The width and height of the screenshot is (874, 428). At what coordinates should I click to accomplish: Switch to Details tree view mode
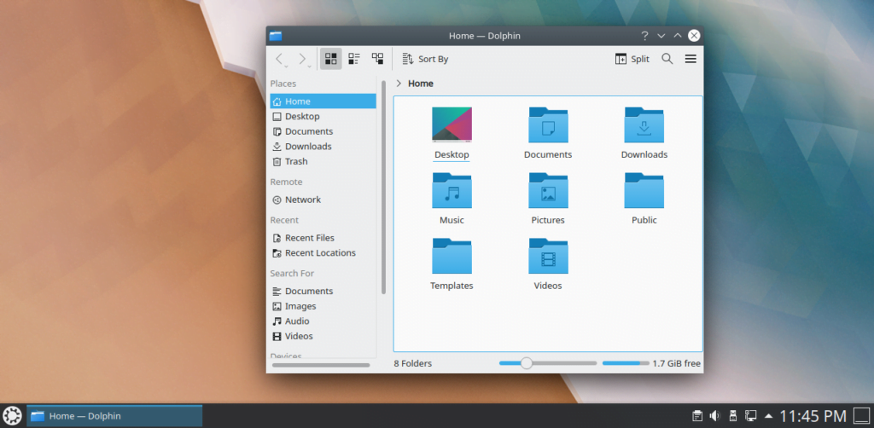377,59
